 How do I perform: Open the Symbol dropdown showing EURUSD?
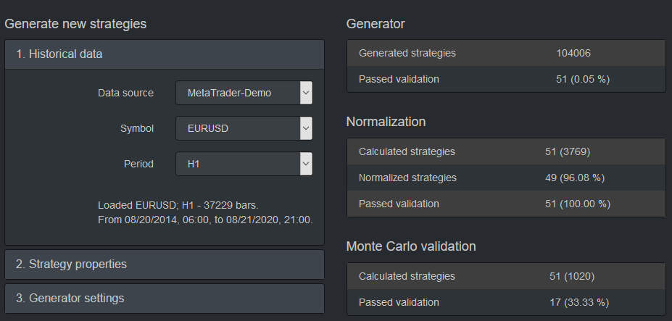pos(244,128)
